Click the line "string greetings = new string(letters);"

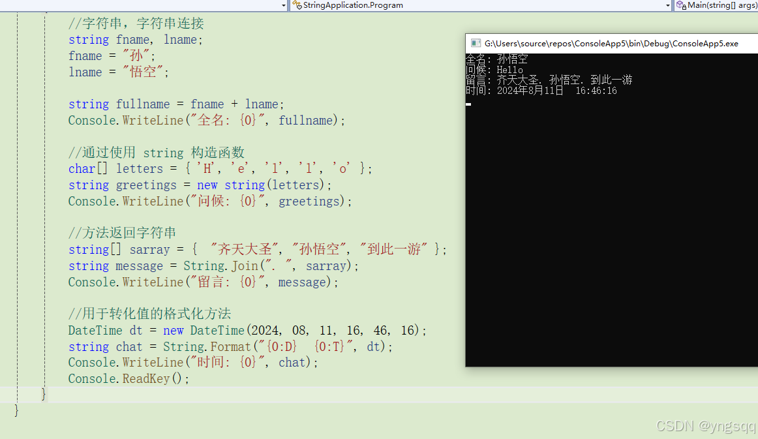(x=200, y=185)
